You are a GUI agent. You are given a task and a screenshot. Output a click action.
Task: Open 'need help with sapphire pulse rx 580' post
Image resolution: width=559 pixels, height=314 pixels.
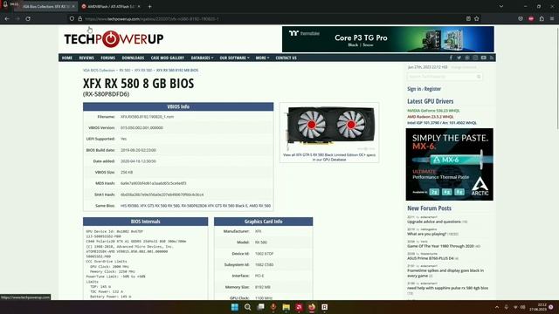coord(448,288)
